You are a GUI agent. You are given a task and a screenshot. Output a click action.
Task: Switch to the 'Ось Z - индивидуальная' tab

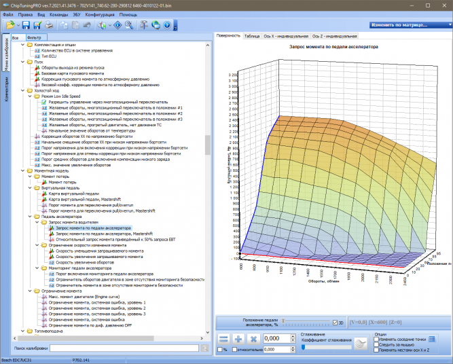tap(335, 36)
